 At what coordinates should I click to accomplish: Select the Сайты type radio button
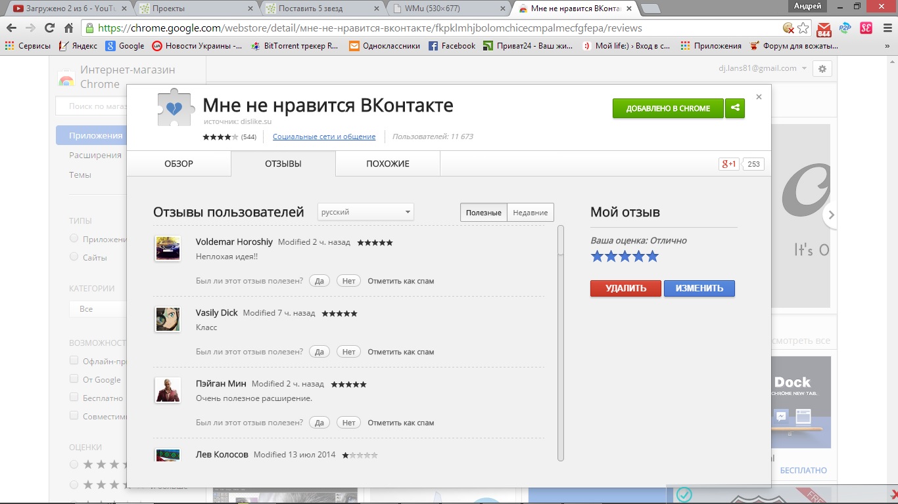pyautogui.click(x=74, y=257)
